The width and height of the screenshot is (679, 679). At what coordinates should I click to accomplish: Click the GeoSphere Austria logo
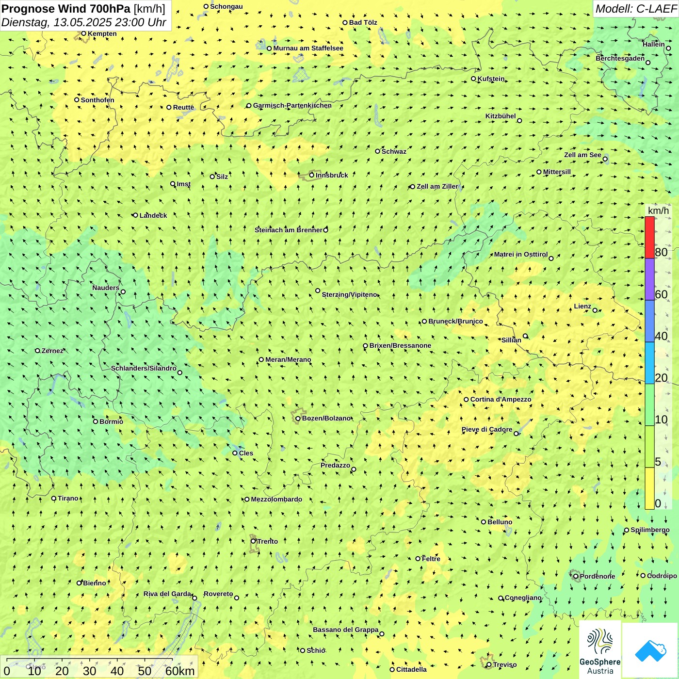[x=600, y=650]
